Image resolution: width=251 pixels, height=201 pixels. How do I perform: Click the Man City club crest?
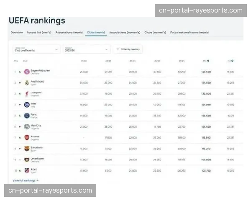27,126
